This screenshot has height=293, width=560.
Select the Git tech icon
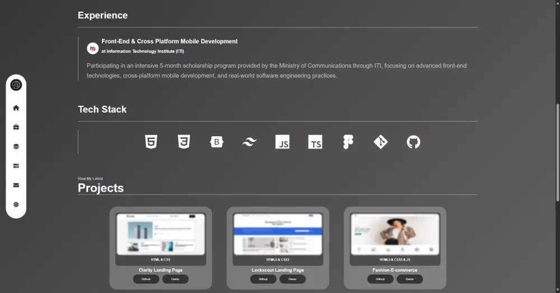click(381, 142)
